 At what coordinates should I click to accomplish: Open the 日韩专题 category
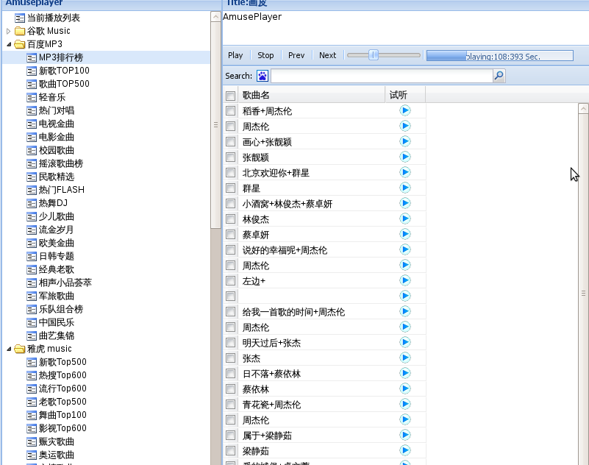57,256
